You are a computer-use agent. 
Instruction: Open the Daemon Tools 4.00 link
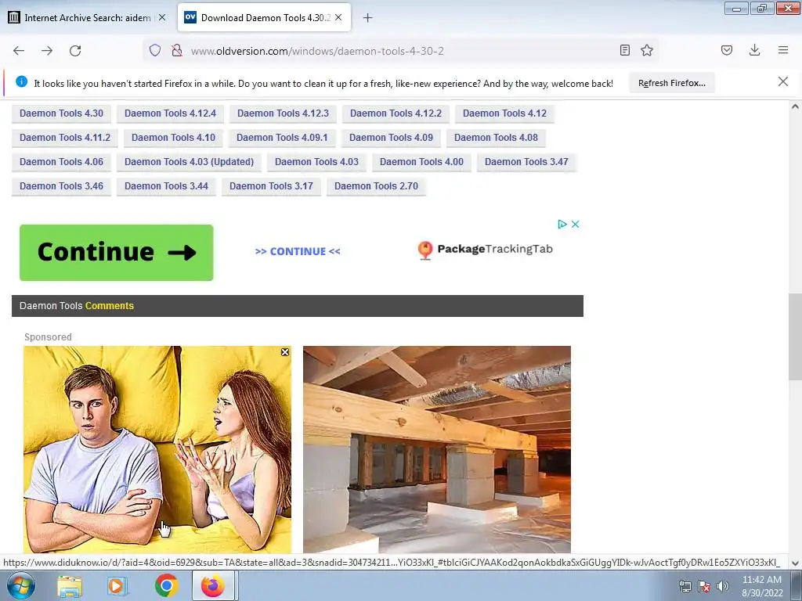pos(421,162)
